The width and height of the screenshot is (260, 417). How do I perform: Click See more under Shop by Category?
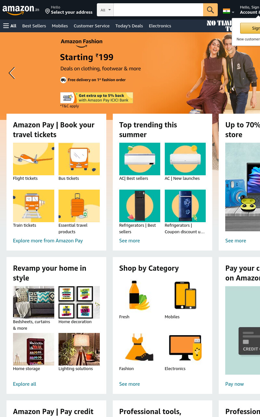click(129, 384)
